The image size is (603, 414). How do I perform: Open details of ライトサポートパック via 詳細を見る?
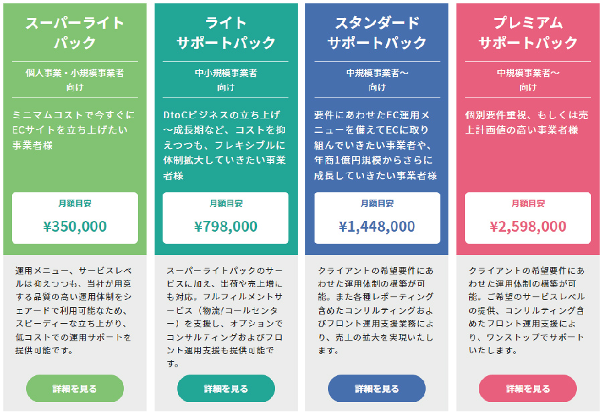click(226, 389)
